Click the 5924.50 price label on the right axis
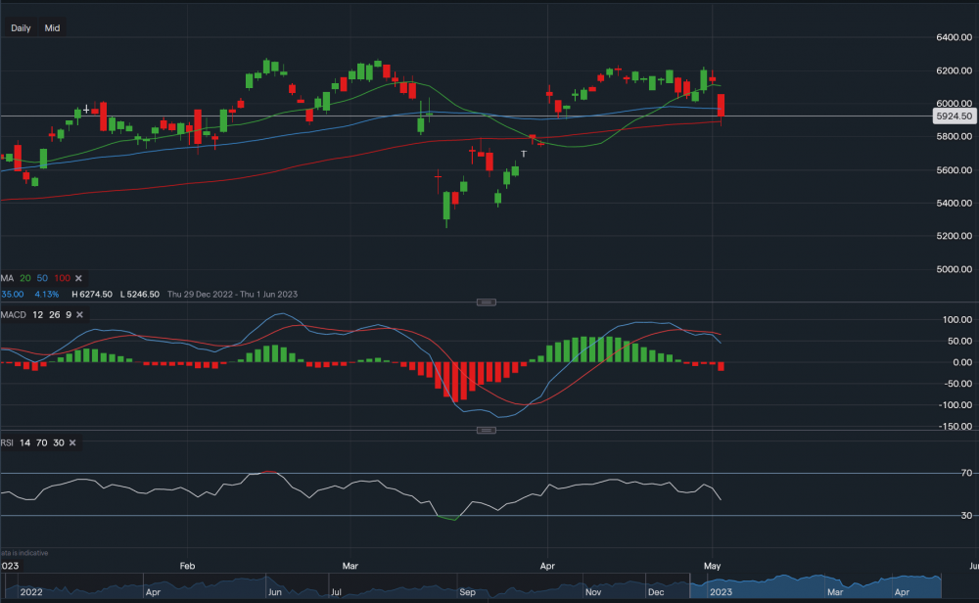 click(953, 115)
